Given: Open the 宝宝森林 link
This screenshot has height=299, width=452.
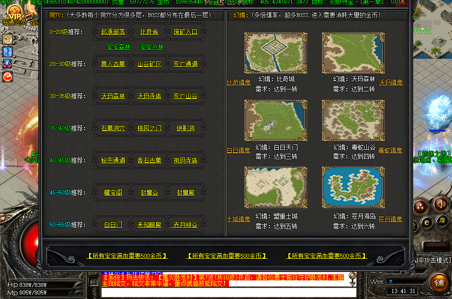Looking at the screenshot, I should (118, 47).
